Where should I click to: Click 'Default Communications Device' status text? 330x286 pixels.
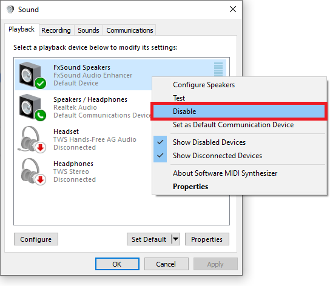coord(103,115)
